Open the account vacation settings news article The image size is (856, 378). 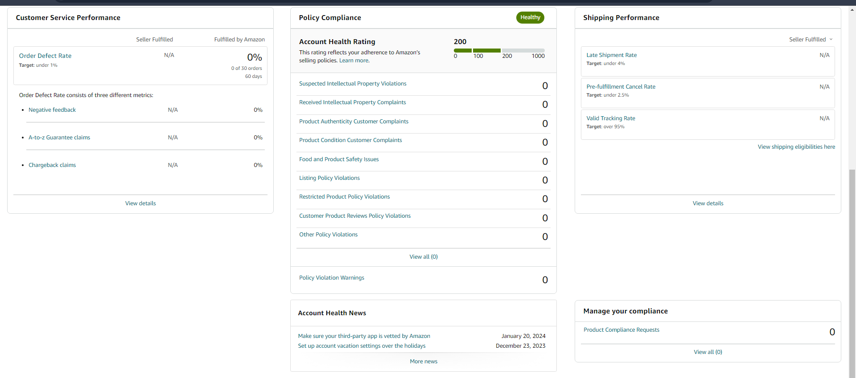[x=362, y=346]
